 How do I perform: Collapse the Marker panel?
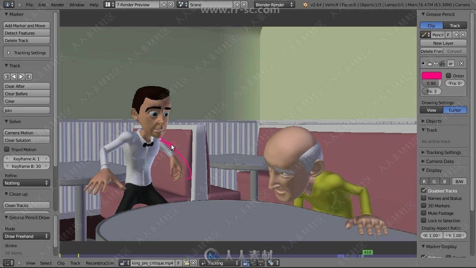coord(6,14)
